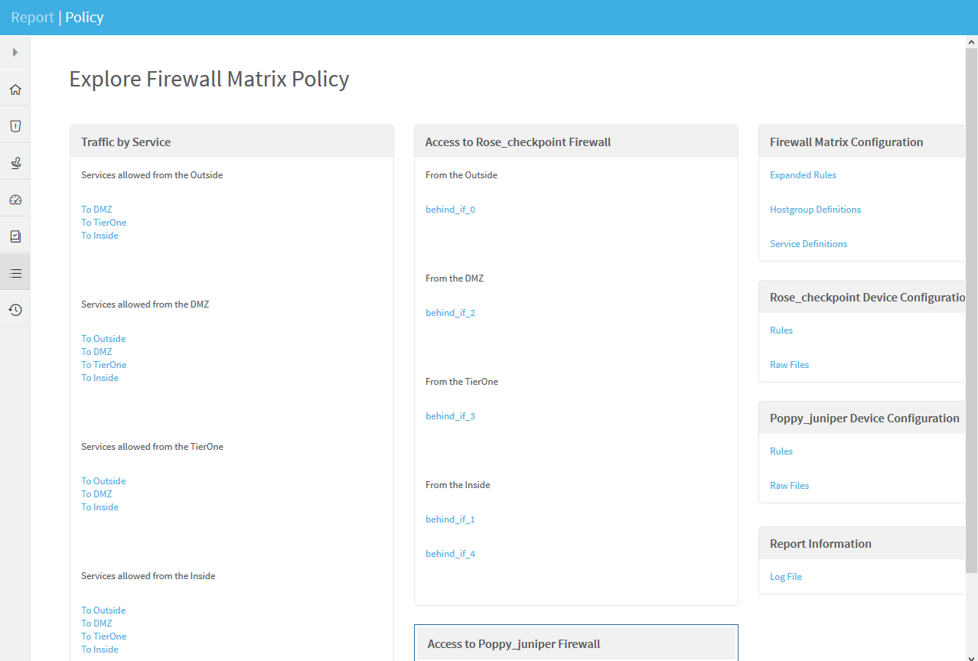Open behind_if_4 from the Inside

[x=450, y=554]
